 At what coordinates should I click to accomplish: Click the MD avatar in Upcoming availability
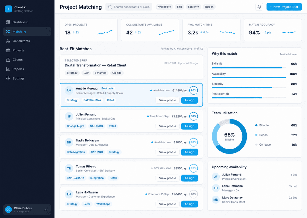[216, 200]
